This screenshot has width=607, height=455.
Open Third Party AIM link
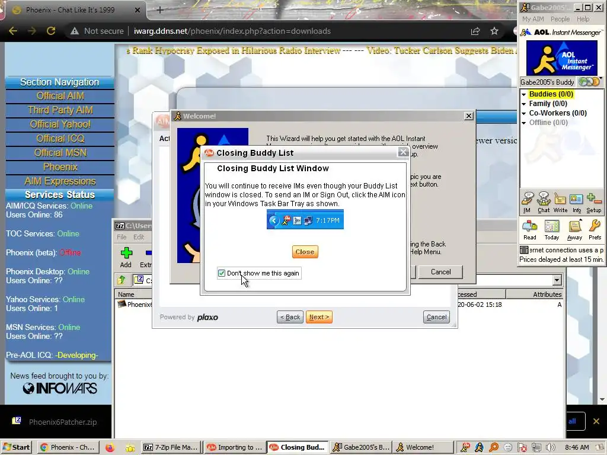click(60, 110)
